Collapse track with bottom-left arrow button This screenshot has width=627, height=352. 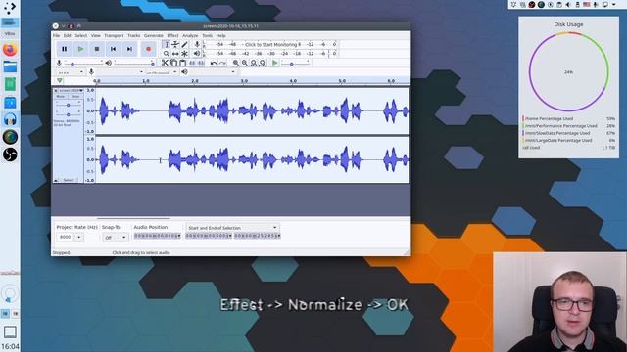56,180
